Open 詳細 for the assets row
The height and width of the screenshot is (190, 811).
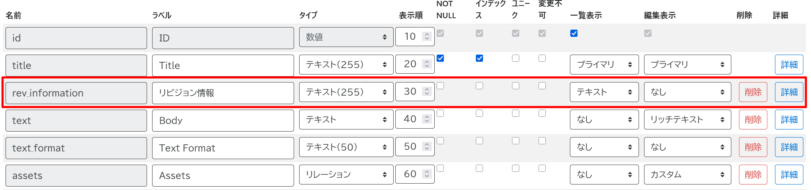(x=789, y=175)
